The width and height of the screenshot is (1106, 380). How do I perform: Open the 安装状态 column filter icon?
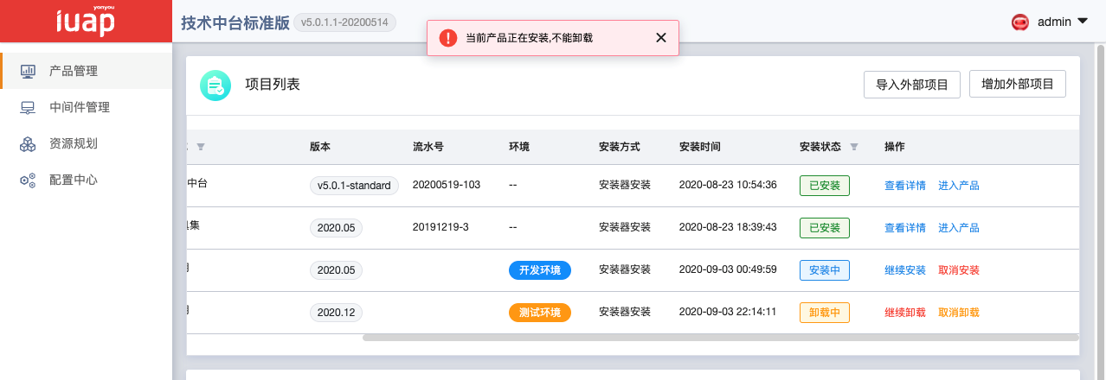pos(854,147)
